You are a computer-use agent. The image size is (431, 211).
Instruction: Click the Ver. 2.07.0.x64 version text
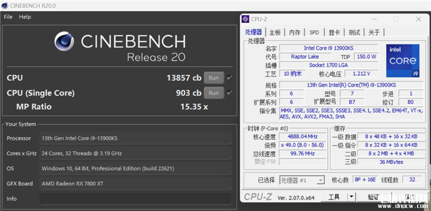tap(296, 198)
